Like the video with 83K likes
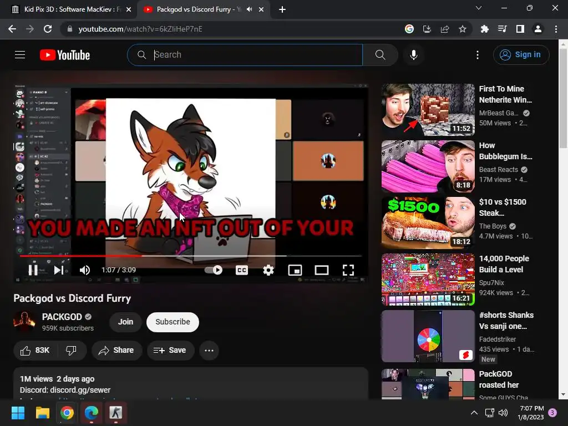The image size is (568, 426). [x=35, y=351]
